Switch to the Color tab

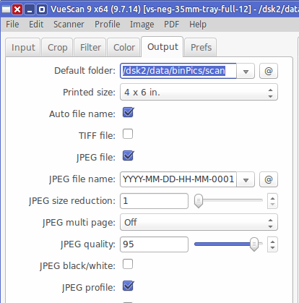coord(124,48)
